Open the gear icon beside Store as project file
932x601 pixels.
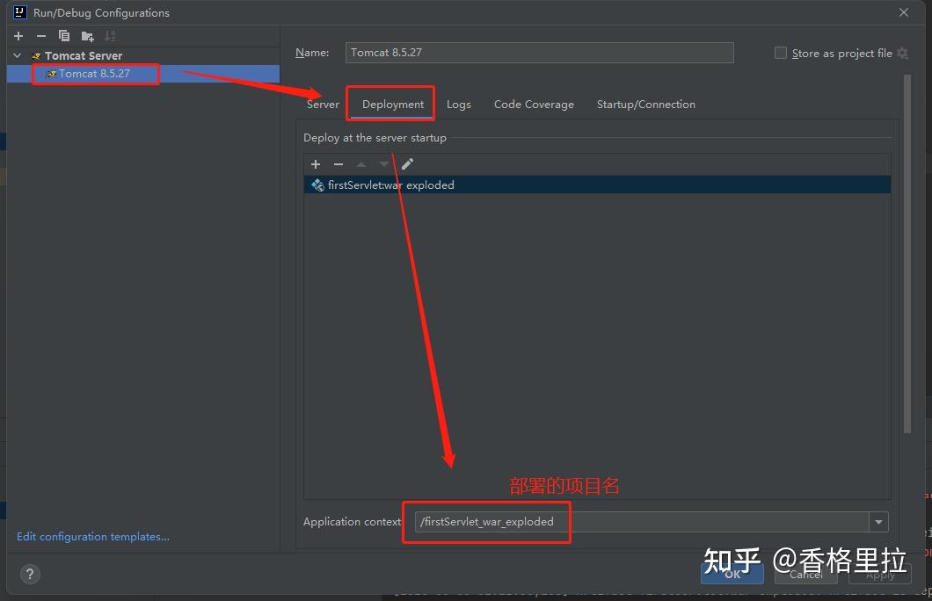click(902, 53)
